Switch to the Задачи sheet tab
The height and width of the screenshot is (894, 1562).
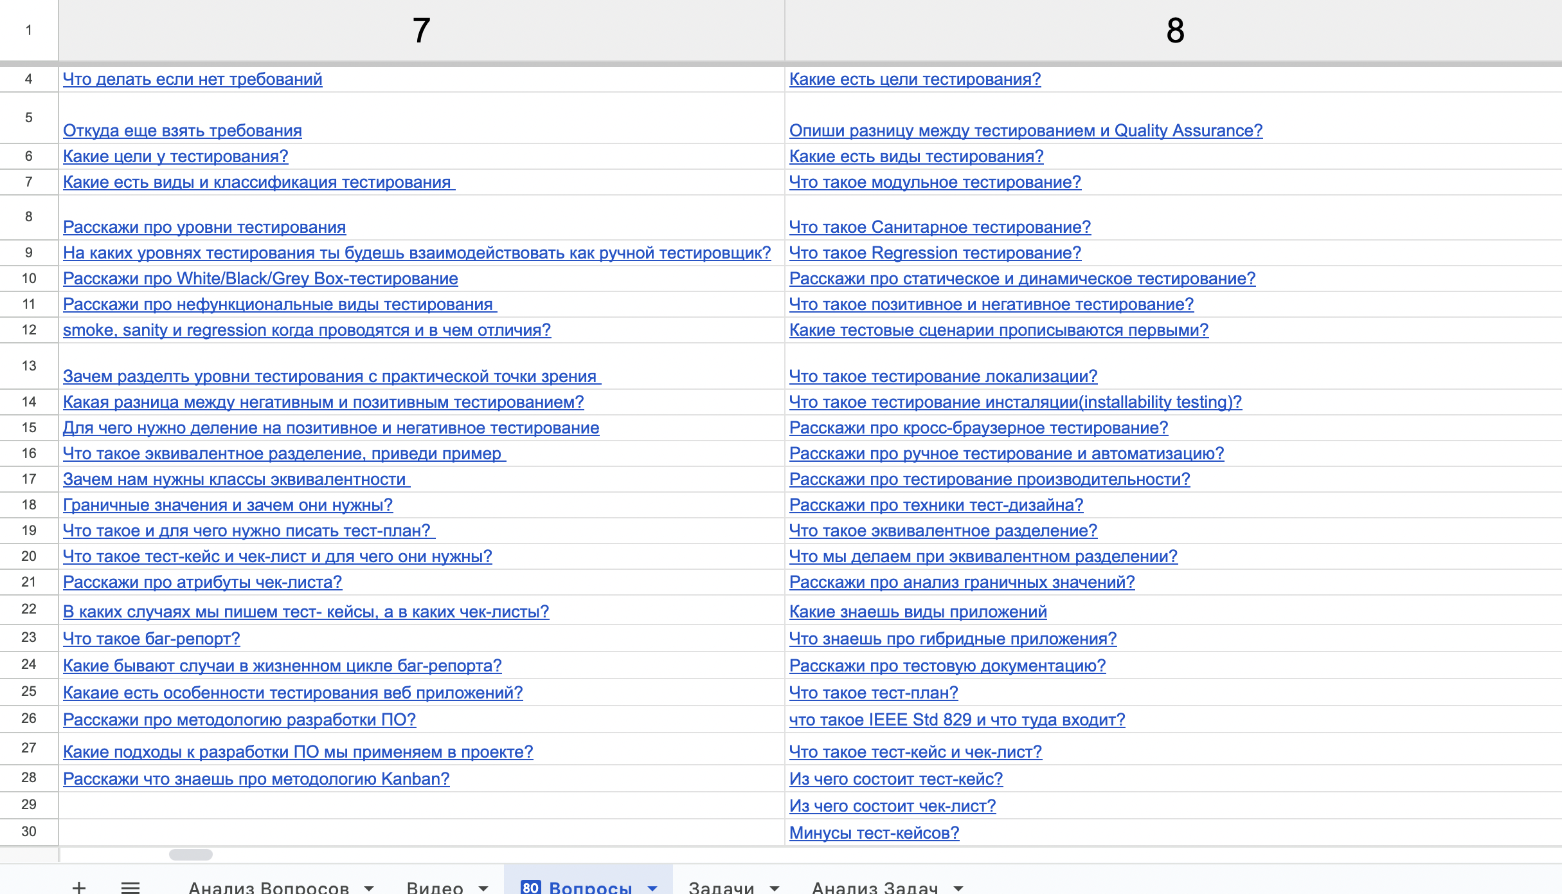(x=721, y=888)
